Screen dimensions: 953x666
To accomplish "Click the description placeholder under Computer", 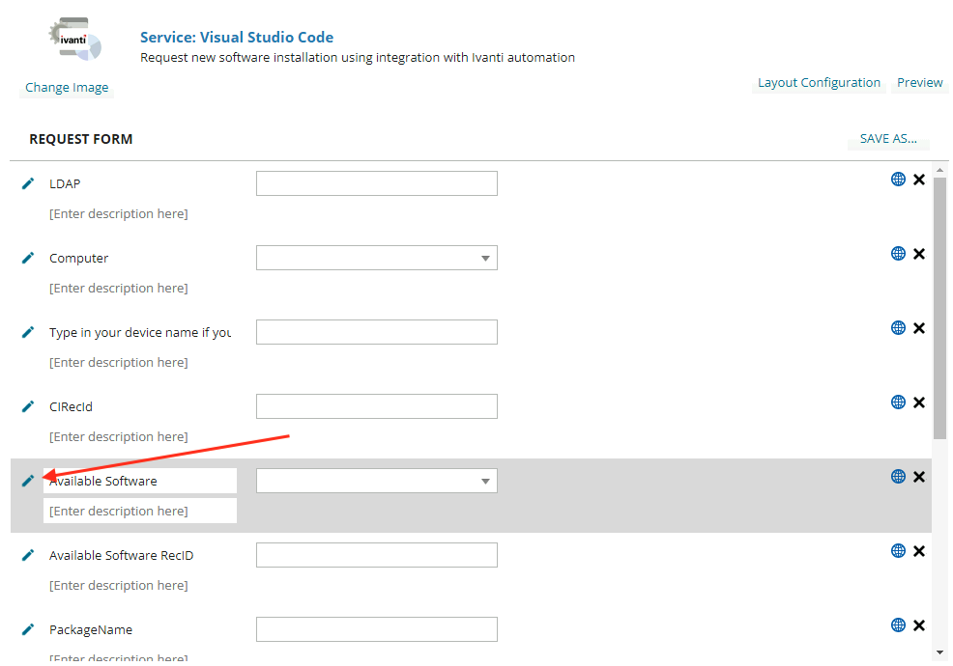I will point(119,288).
